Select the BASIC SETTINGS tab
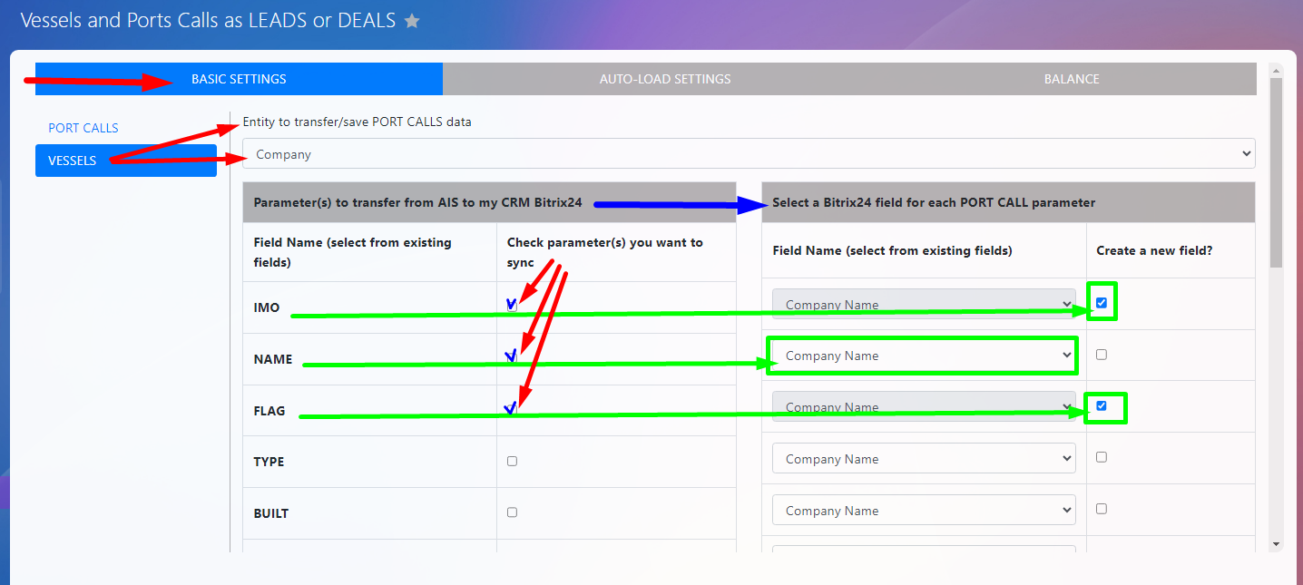 (x=239, y=79)
